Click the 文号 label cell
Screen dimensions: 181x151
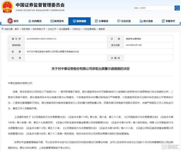pos(16,58)
